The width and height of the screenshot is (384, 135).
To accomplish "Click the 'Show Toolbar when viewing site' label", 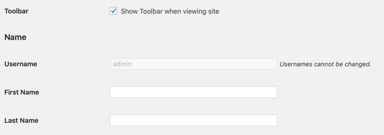I will coord(170,11).
